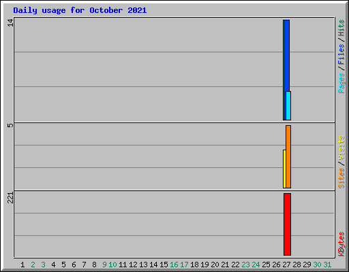The image size is (349, 272).
Task: Click day 13 on the x-axis
Action: tap(143, 265)
